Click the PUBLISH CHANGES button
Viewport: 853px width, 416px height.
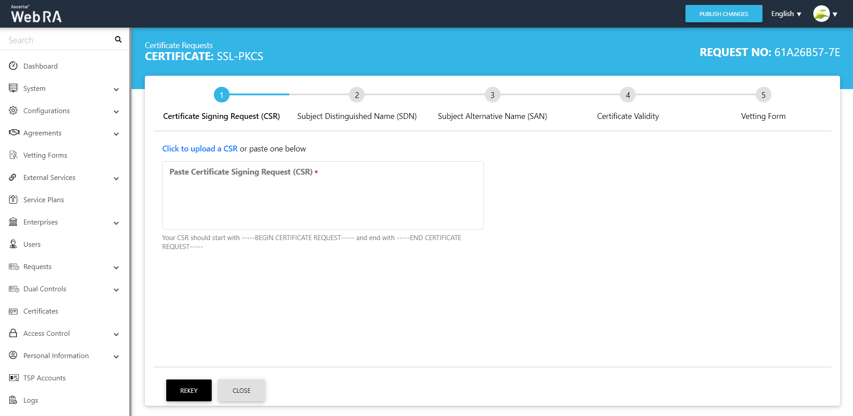[x=723, y=14]
